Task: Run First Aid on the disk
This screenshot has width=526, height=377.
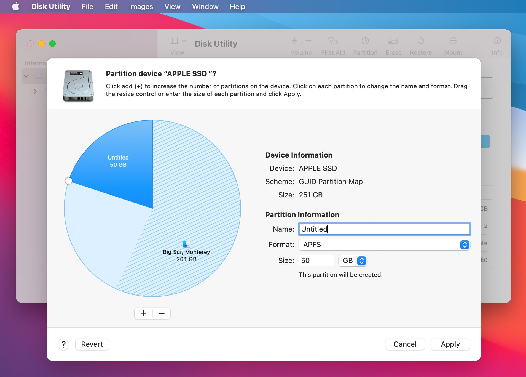Action: click(x=332, y=46)
